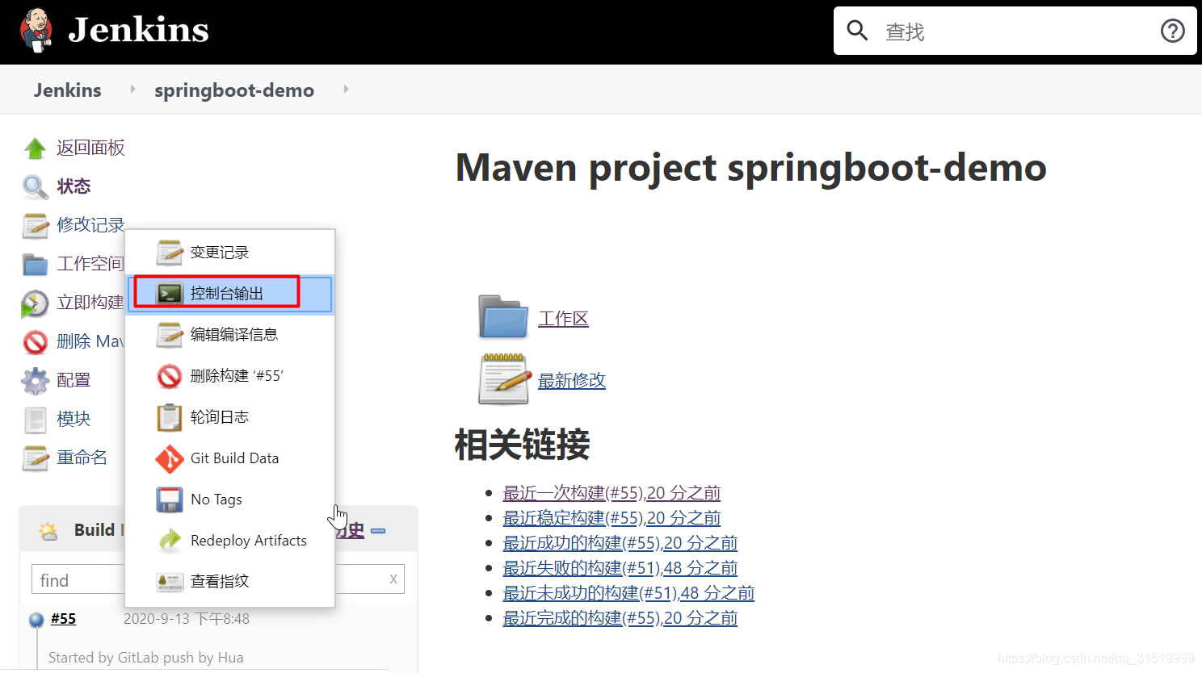The height and width of the screenshot is (673, 1202).
Task: Click the Git Build Data diamond icon
Action: (170, 458)
